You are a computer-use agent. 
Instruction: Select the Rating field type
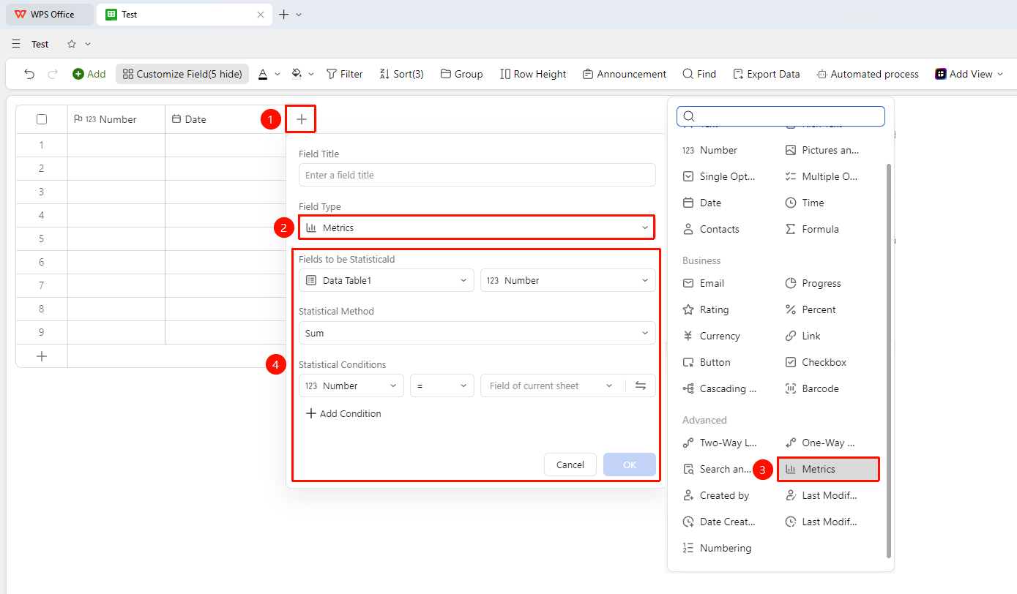(x=706, y=309)
